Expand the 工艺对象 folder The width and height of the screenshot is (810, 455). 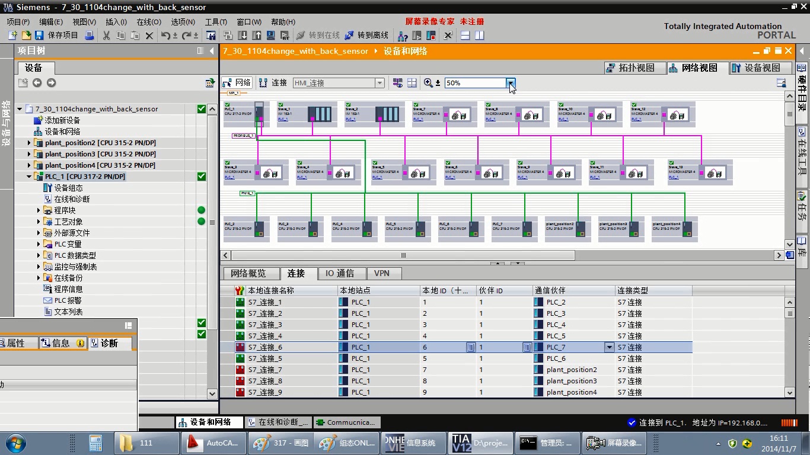[39, 222]
